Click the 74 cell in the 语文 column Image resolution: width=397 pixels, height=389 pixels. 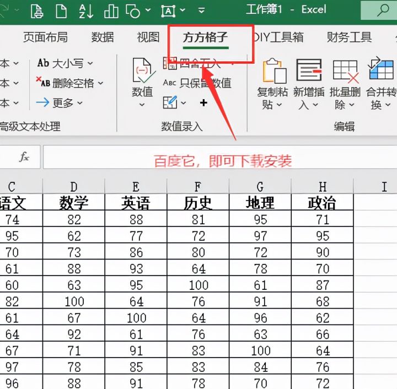pyautogui.click(x=22, y=219)
